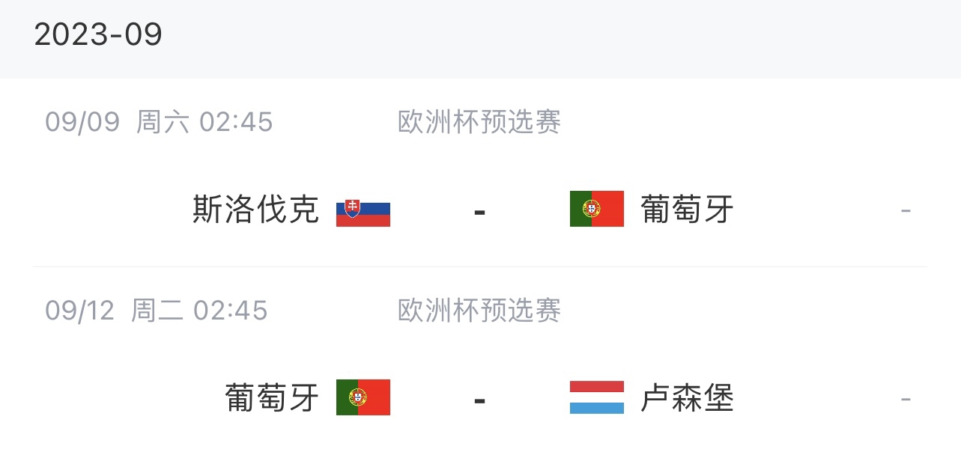The image size is (961, 449).
Task: Click result dash at right of second match
Action: coord(906,400)
